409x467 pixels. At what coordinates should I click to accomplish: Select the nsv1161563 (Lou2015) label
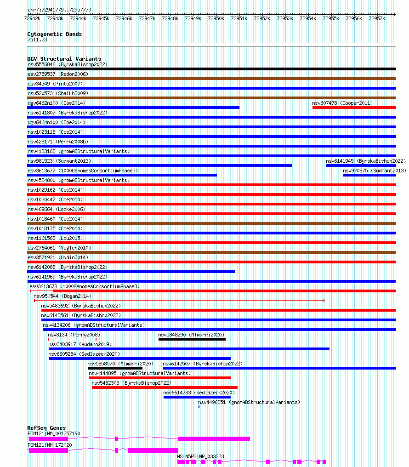[x=55, y=238]
